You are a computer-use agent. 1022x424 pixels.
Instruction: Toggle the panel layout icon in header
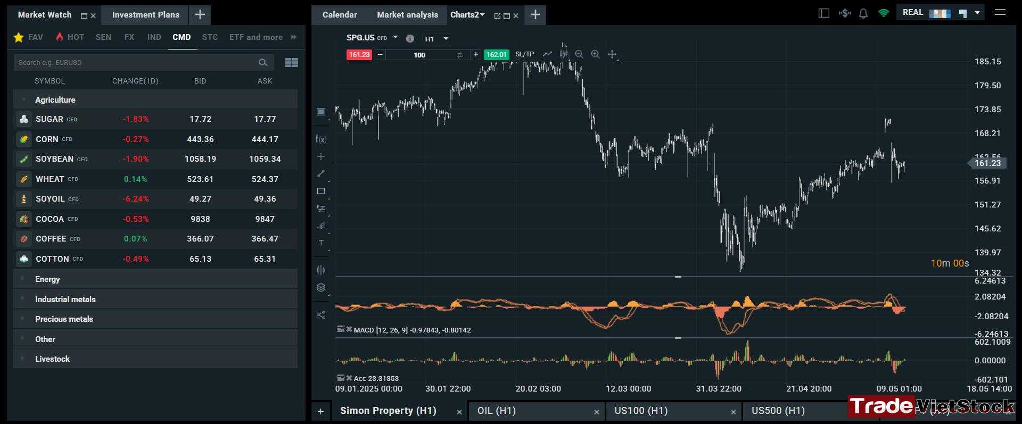824,13
